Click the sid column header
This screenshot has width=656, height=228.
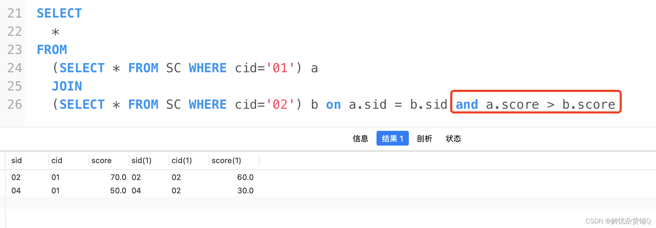[17, 161]
